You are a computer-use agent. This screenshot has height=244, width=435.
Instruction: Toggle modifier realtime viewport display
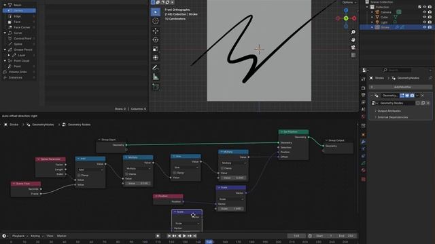click(407, 96)
